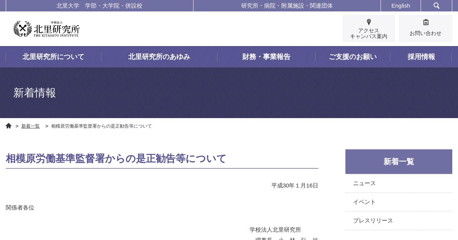
Task: Open 採用情報 navigation item
Action: coord(421,57)
